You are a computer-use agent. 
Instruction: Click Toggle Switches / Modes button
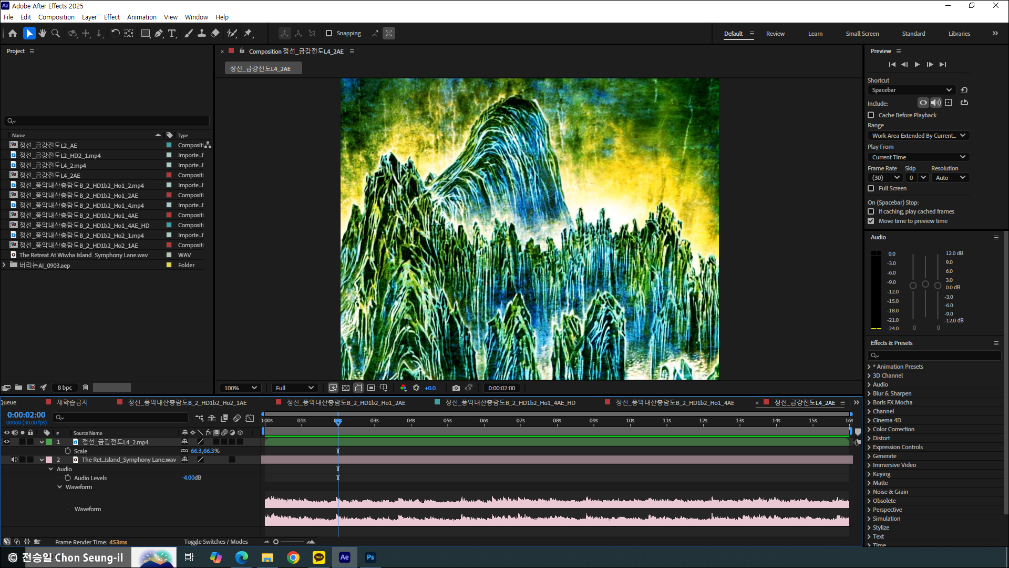point(215,542)
